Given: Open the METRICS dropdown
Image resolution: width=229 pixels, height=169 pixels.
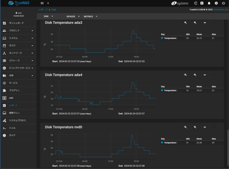Looking at the screenshot, I should 91,16.
